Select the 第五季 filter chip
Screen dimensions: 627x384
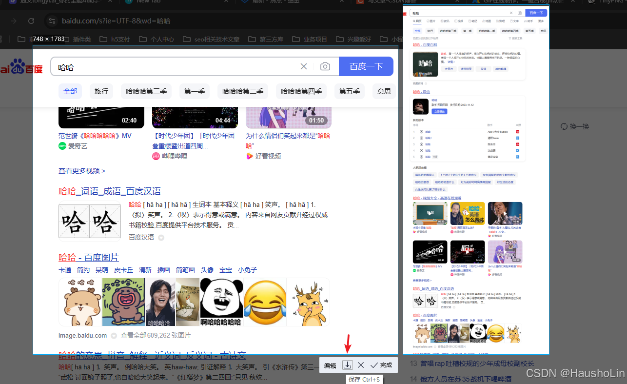click(350, 91)
